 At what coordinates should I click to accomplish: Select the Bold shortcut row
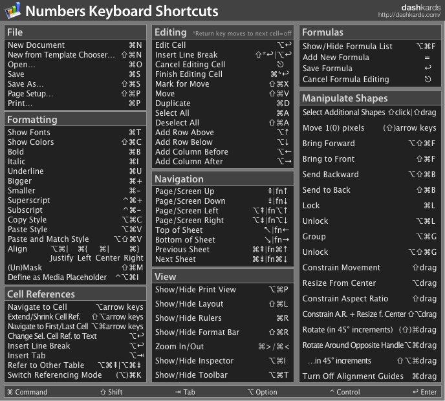pyautogui.click(x=75, y=152)
